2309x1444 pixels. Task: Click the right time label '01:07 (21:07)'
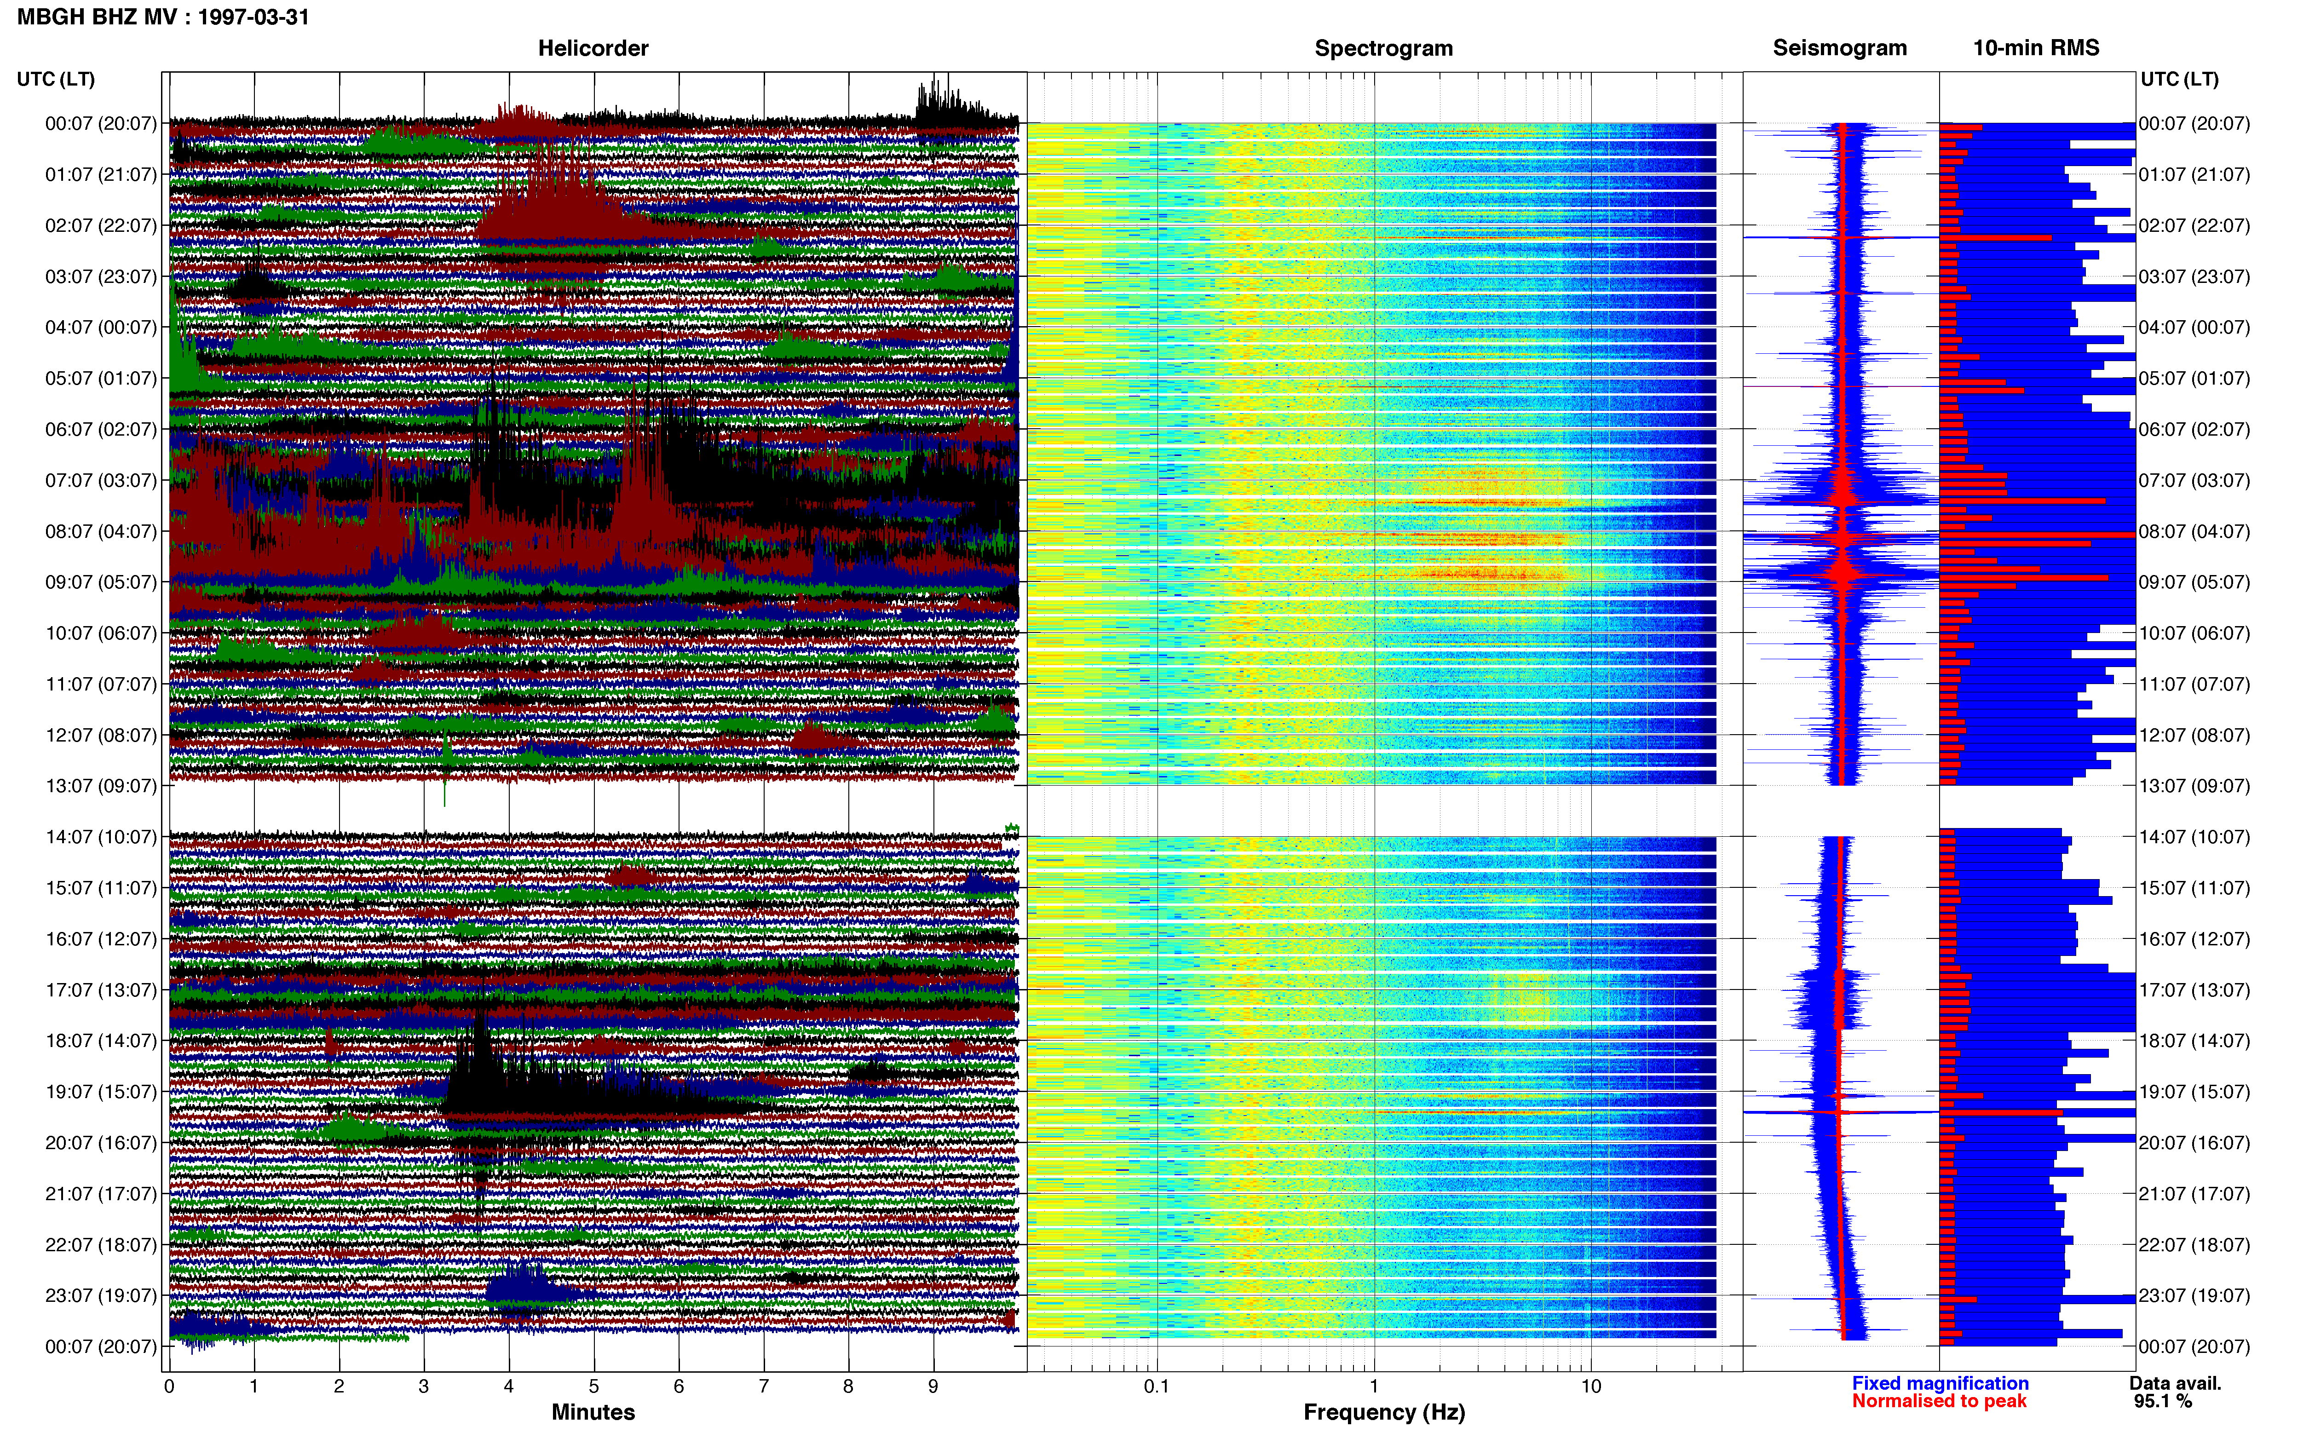coord(2194,175)
